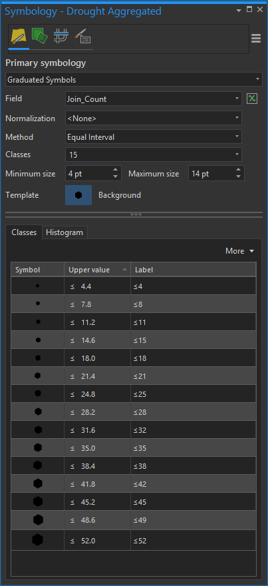
Task: Open the Join_Count field dropdown
Action: (154, 99)
